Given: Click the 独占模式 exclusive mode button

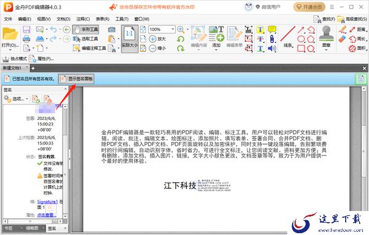Looking at the screenshot, I should click(x=15, y=58).
